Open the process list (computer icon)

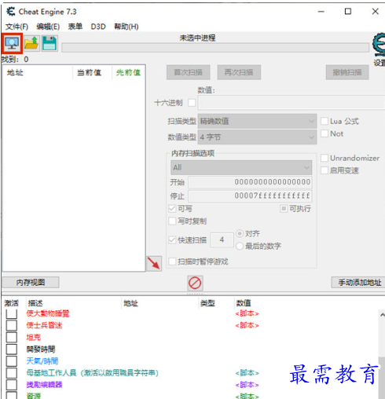click(12, 43)
